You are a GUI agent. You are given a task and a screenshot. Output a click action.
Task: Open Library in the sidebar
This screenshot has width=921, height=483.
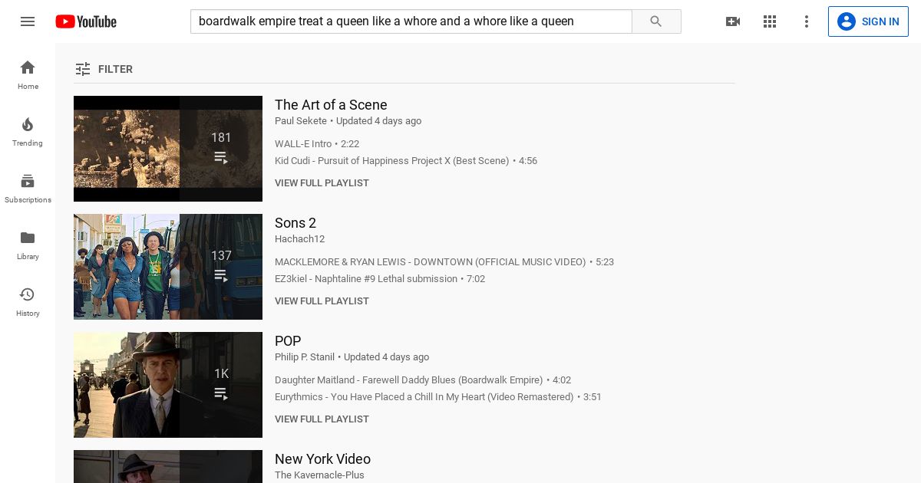pyautogui.click(x=28, y=245)
